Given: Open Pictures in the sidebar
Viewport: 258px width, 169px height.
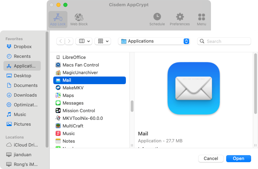Looking at the screenshot, I should (22, 124).
